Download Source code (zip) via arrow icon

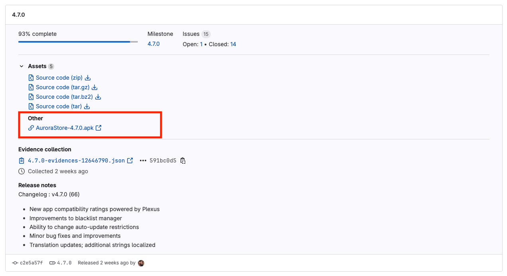pyautogui.click(x=88, y=78)
